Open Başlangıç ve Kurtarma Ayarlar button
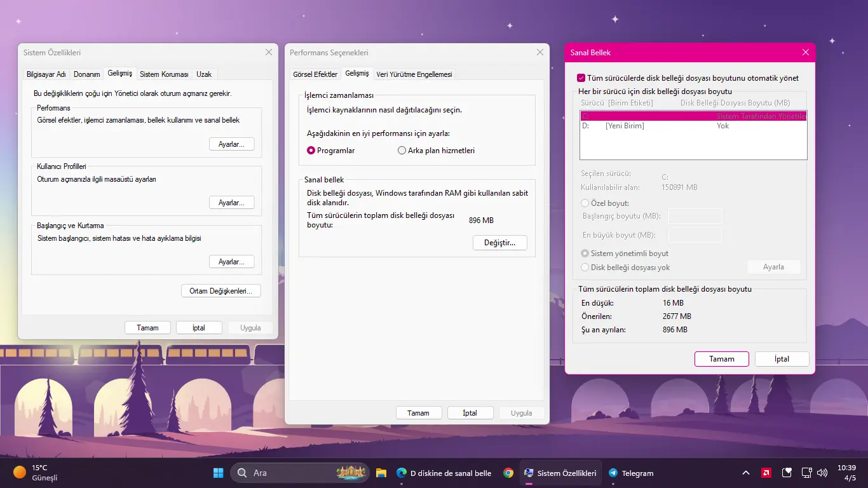Viewport: 868px width, 488px height. (x=231, y=262)
